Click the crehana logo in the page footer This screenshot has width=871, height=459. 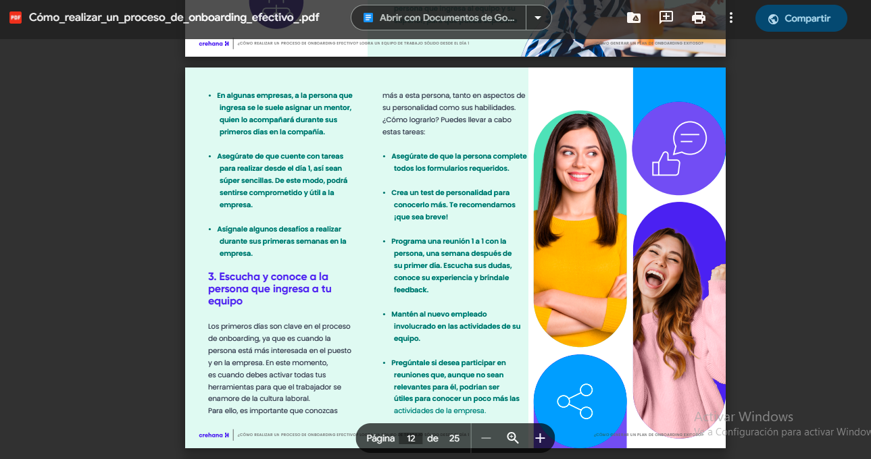pyautogui.click(x=214, y=435)
